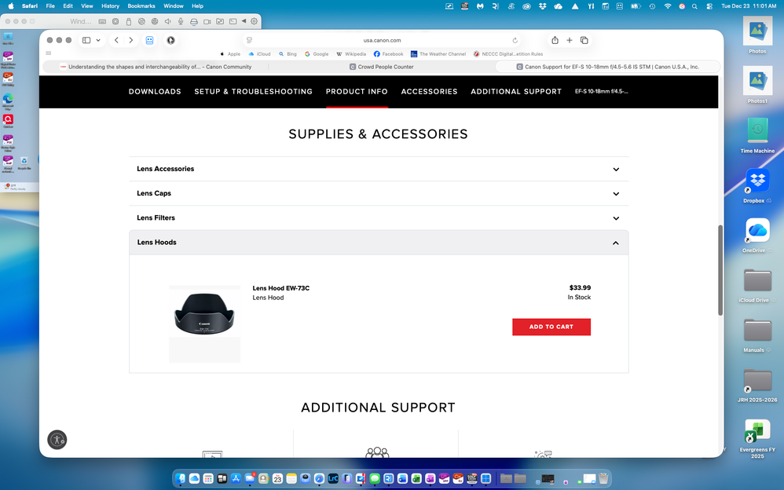This screenshot has width=784, height=490.
Task: Toggle the Safari sidebar button
Action: coord(86,40)
